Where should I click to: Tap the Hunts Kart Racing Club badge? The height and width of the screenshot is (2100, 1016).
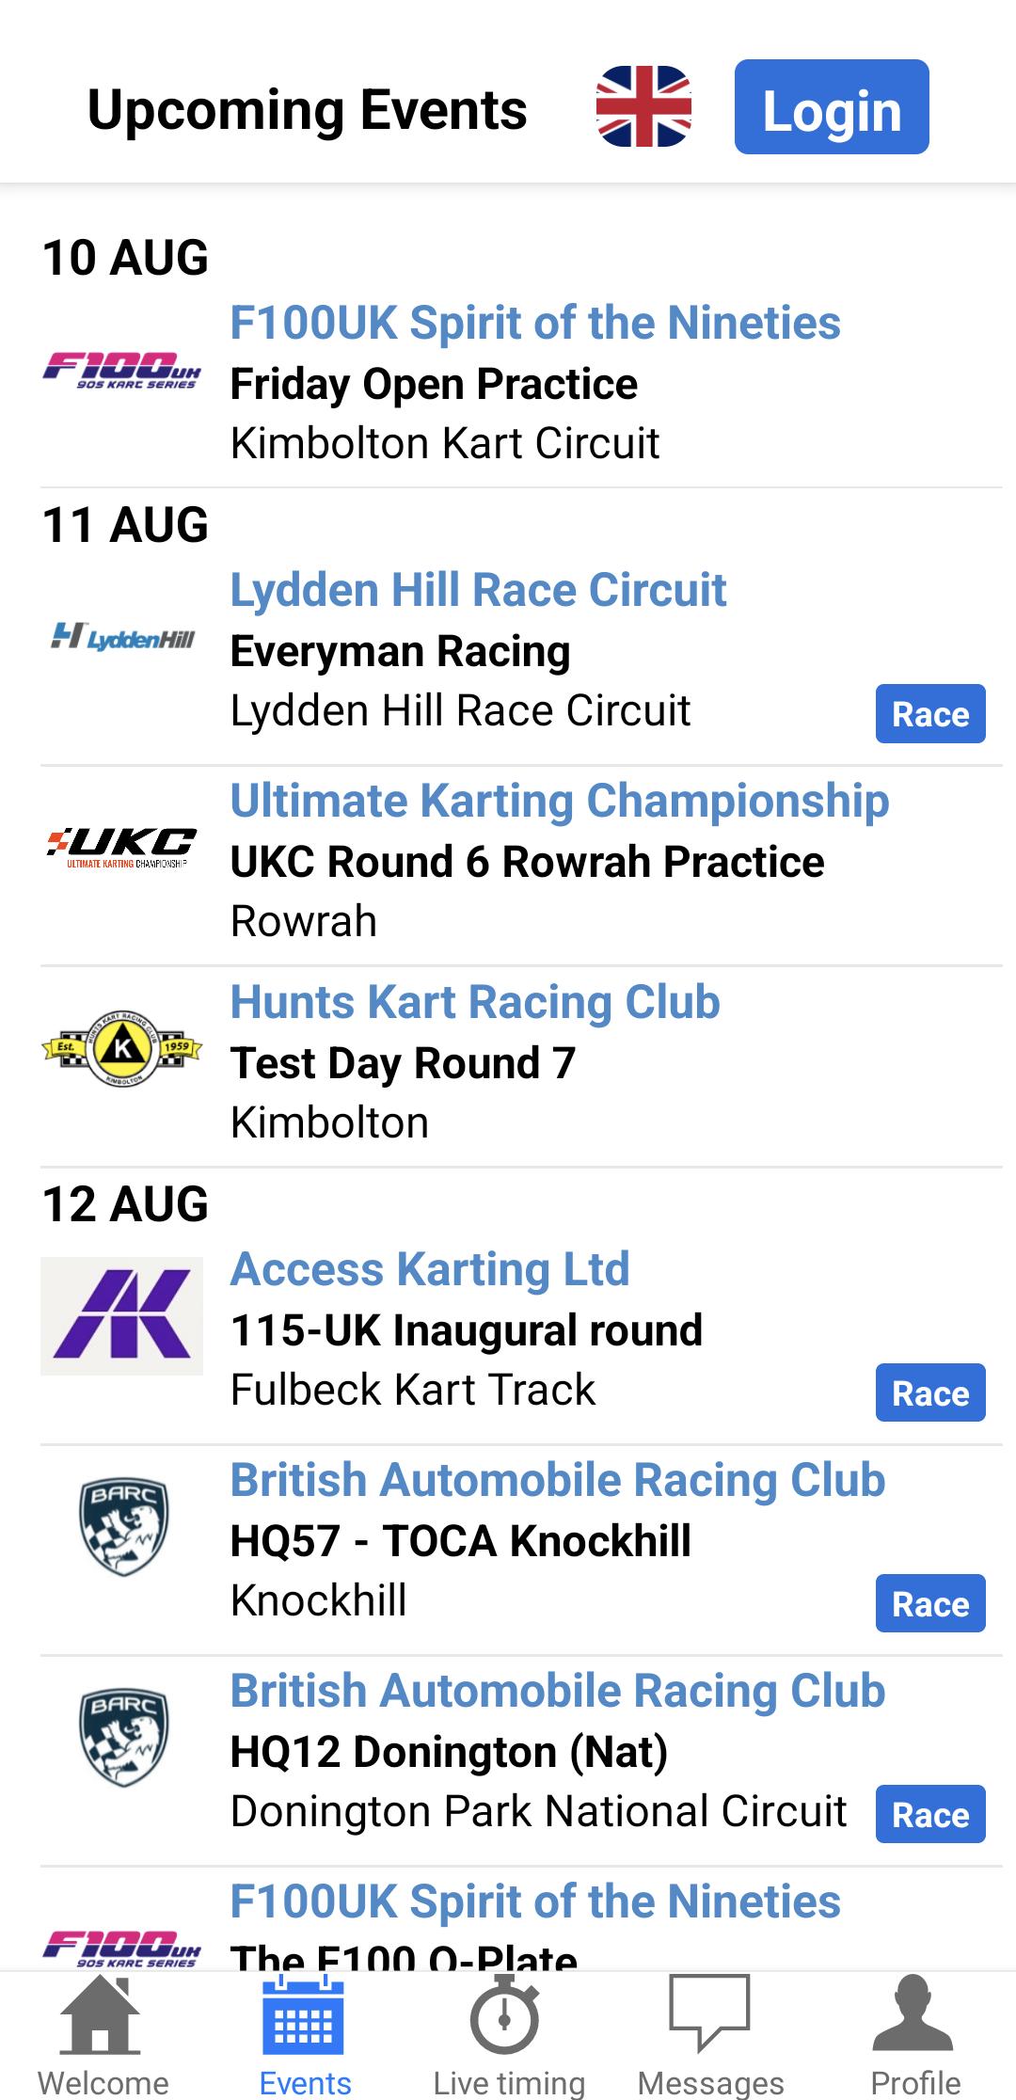tap(122, 1047)
